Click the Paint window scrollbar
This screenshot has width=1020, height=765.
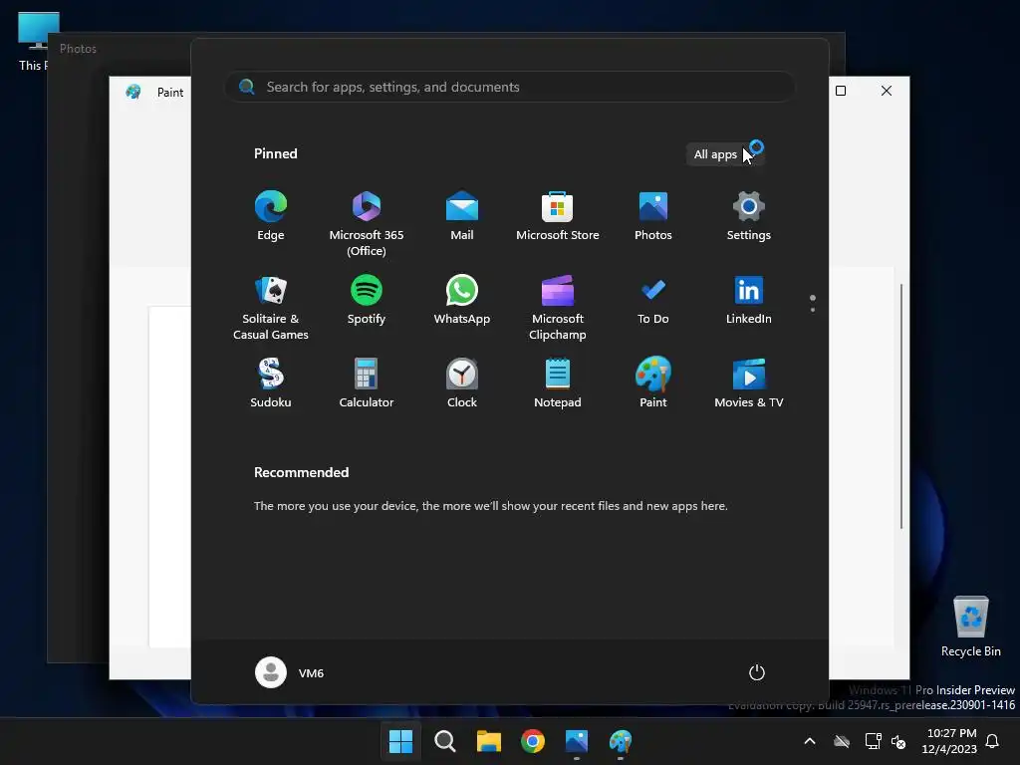pyautogui.click(x=901, y=406)
